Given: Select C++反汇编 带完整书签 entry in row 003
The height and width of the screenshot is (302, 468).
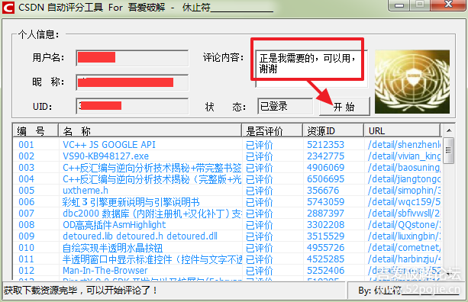Looking at the screenshot, I should pyautogui.click(x=152, y=168).
